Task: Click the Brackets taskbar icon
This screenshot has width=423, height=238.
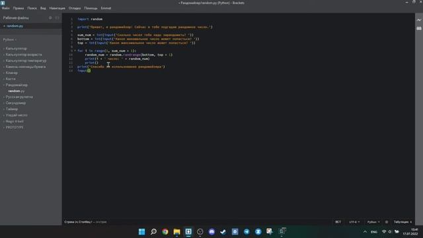Action: (188, 231)
